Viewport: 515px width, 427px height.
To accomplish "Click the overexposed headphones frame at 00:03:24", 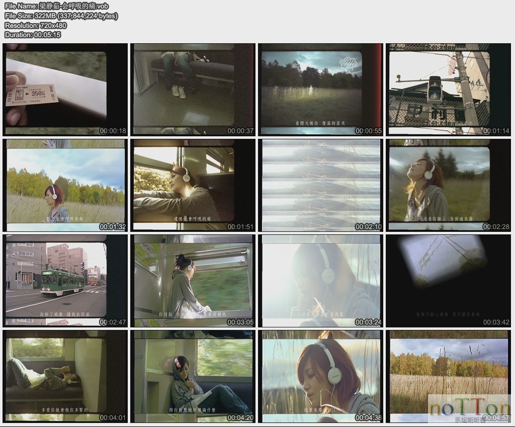I will pos(320,281).
